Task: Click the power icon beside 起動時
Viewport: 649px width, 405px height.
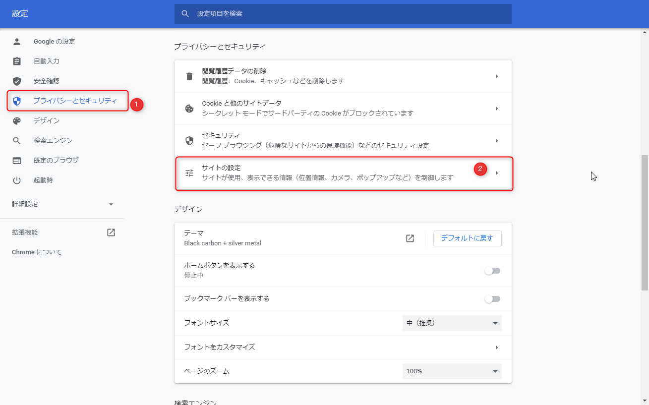Action: pyautogui.click(x=17, y=180)
